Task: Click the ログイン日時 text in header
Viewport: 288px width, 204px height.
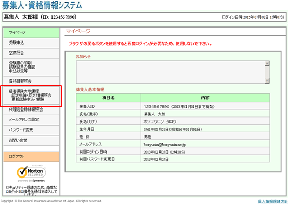Action: pos(253,17)
